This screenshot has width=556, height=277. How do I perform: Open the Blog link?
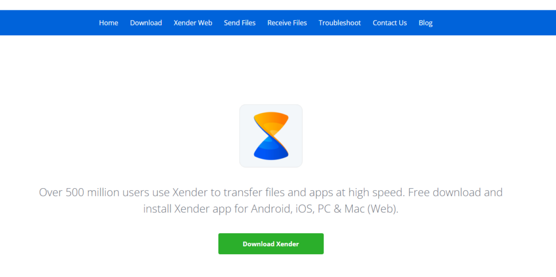pyautogui.click(x=426, y=23)
